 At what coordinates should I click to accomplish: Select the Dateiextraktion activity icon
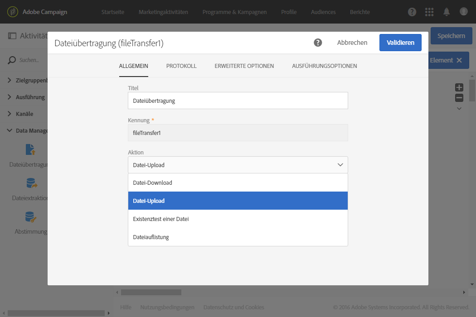click(x=31, y=183)
